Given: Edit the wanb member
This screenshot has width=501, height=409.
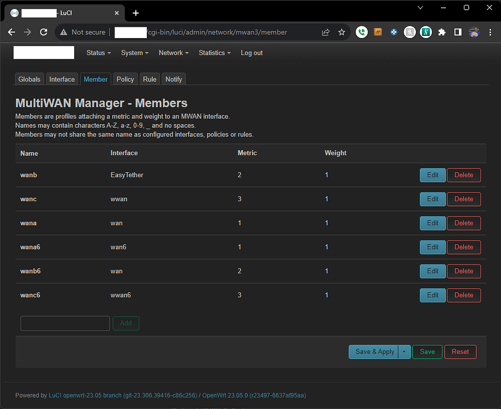Looking at the screenshot, I should click(x=432, y=175).
